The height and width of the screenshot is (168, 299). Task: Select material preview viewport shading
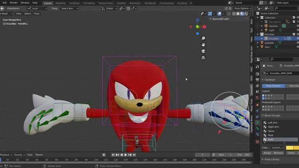tap(242, 14)
